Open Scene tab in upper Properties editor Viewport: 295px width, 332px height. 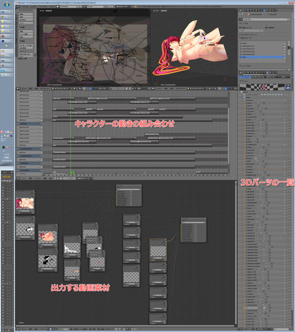point(251,10)
